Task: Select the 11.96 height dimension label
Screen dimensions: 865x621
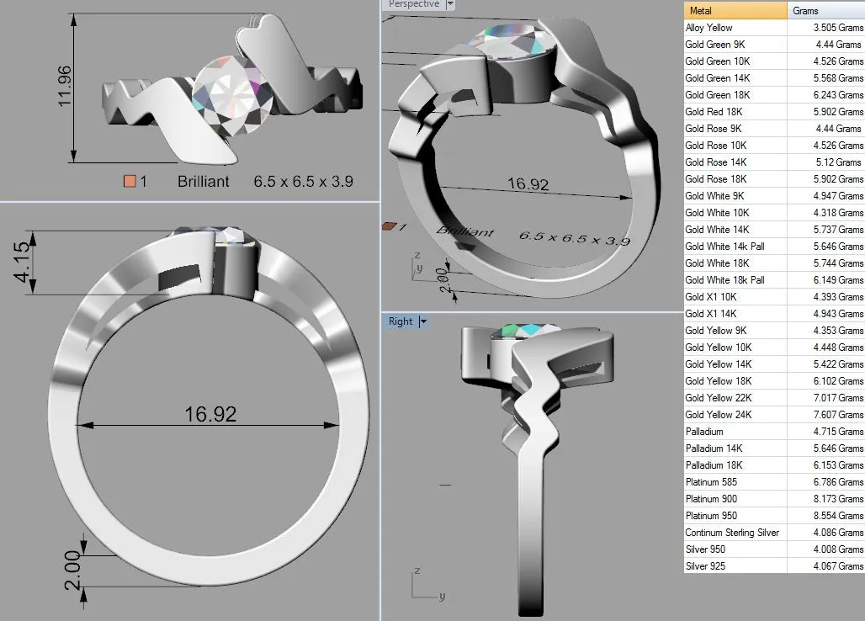Action: pyautogui.click(x=65, y=86)
